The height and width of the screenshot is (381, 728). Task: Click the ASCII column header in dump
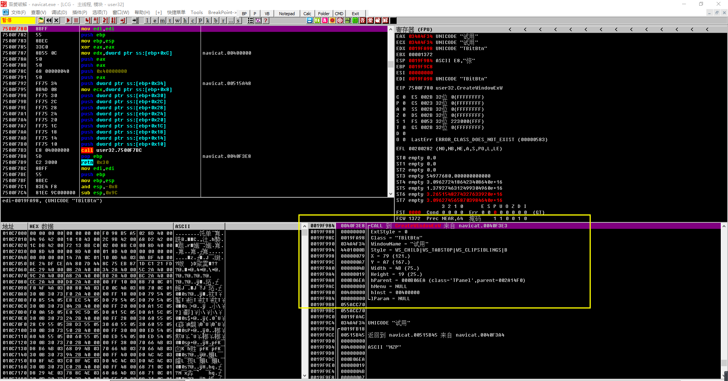[199, 226]
